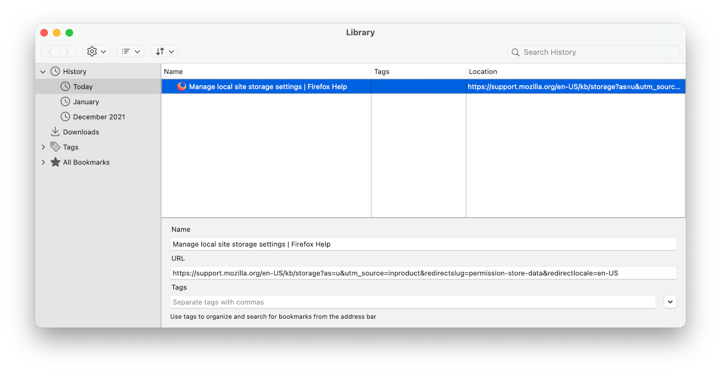Click the Firefox favicon in the history row

[182, 86]
